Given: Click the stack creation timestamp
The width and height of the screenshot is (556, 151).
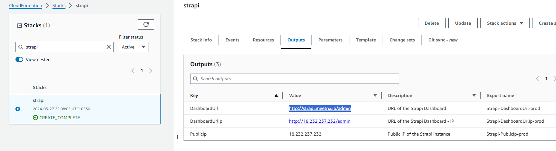Looking at the screenshot, I should coord(62,109).
